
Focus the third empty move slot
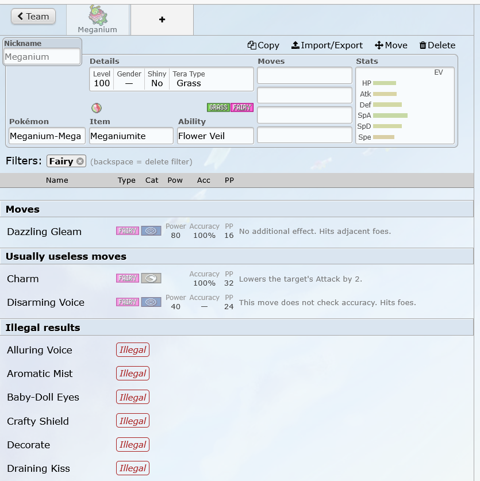(305, 115)
